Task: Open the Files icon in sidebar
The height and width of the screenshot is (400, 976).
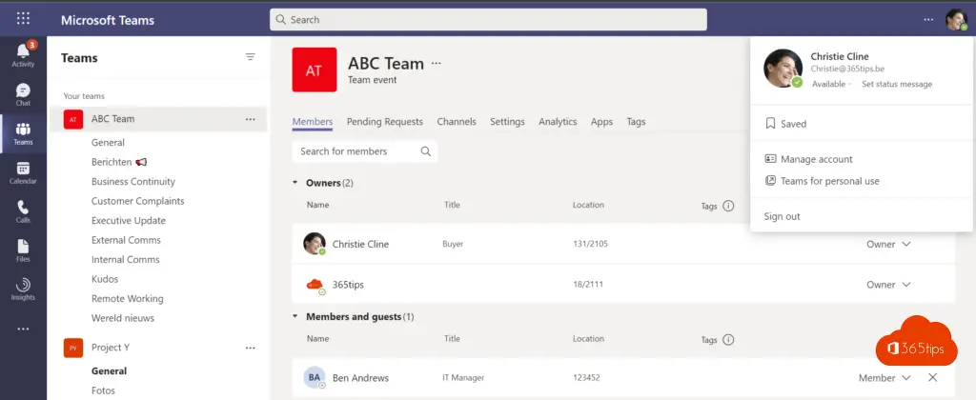Action: coord(23,250)
